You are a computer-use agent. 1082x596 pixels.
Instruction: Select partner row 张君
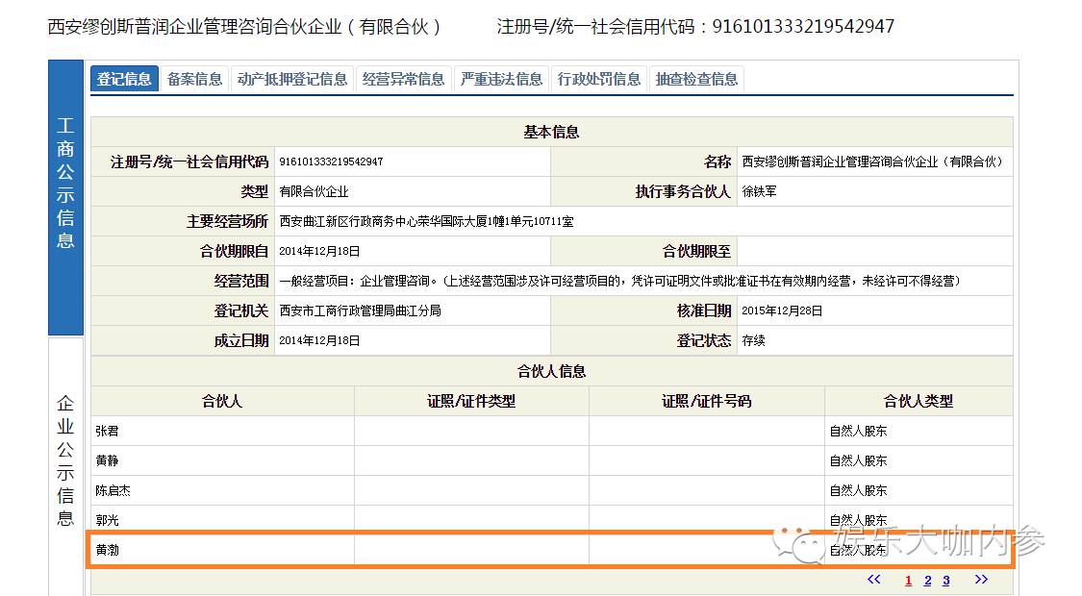point(108,432)
